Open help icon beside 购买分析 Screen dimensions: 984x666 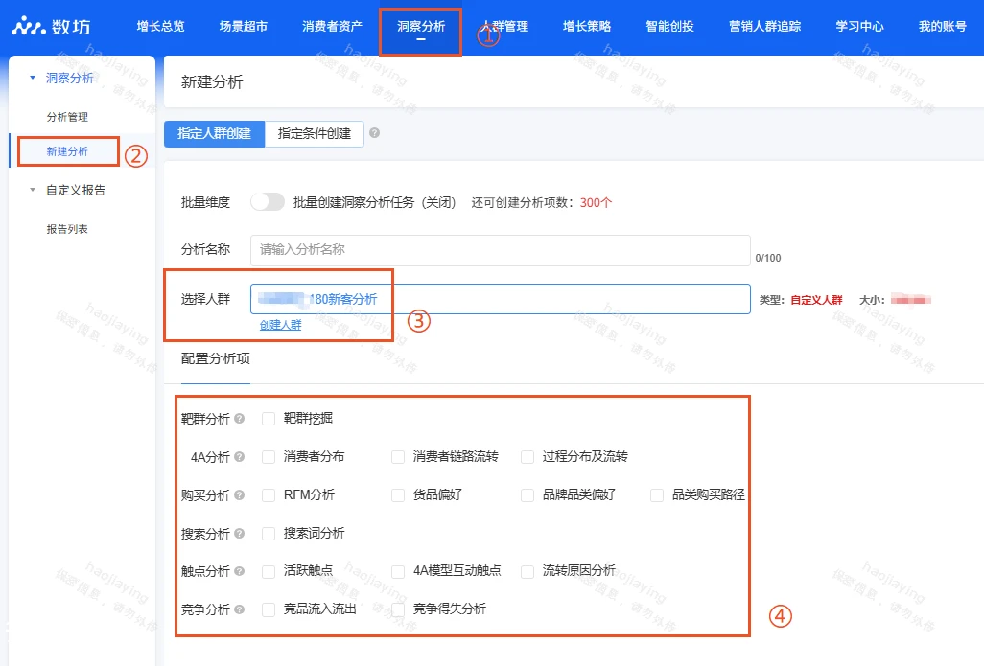239,494
